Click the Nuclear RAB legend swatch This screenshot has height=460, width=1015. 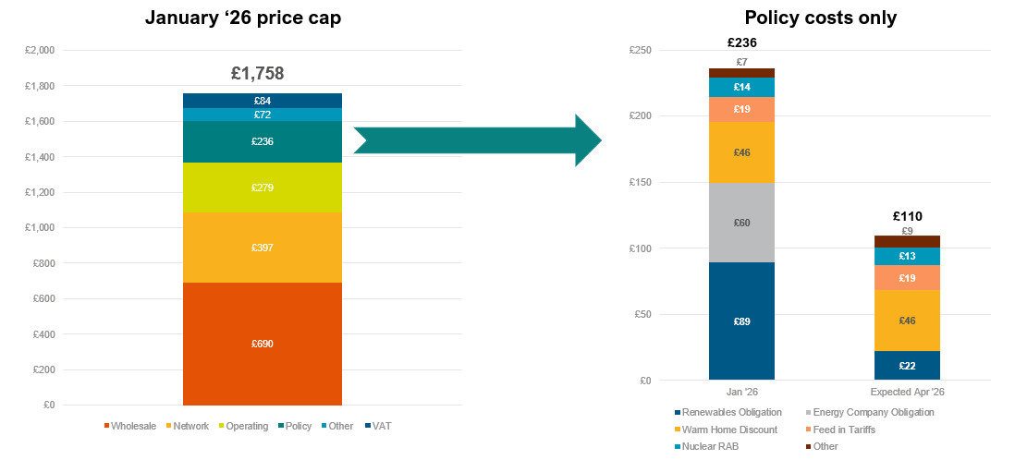point(677,447)
